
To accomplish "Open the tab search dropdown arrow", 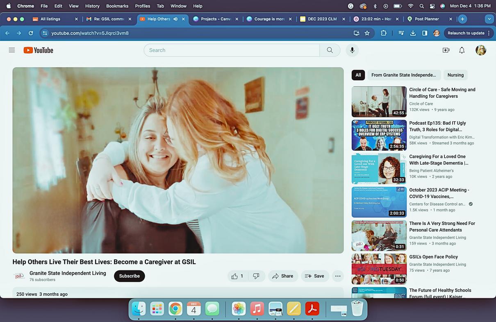I will tap(489, 19).
